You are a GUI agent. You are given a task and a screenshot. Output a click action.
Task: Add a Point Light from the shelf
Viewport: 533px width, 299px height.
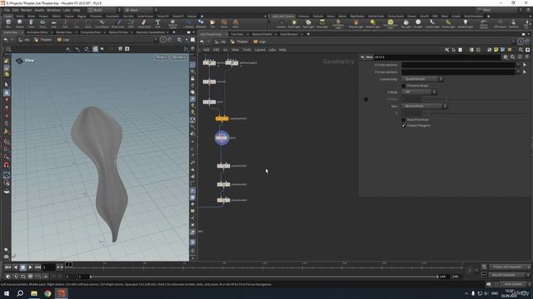[x=294, y=23]
